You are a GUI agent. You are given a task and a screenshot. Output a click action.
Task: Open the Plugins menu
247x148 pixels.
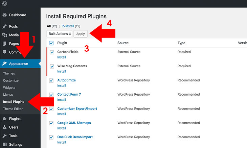15,119
